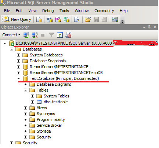Collapse the Databases folder node

(11, 49)
